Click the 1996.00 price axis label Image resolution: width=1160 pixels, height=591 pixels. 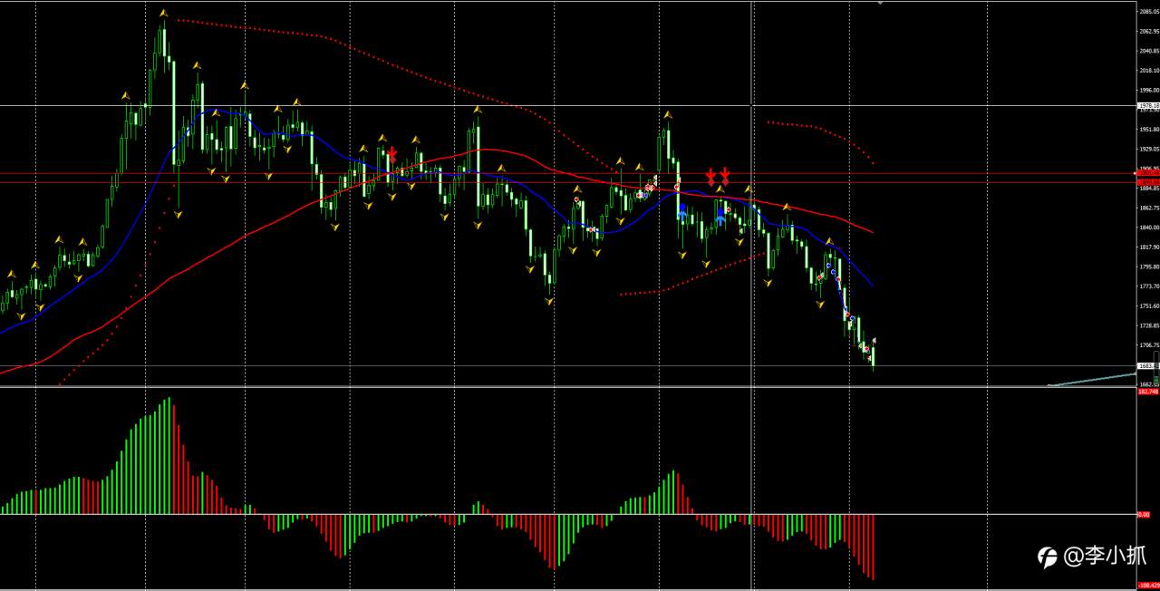pyautogui.click(x=1149, y=90)
